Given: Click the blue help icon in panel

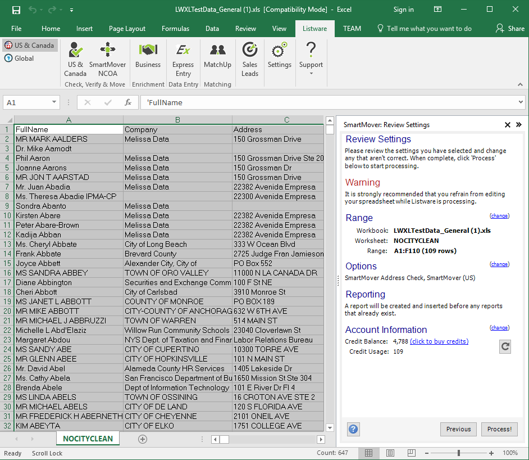Looking at the screenshot, I should [353, 429].
